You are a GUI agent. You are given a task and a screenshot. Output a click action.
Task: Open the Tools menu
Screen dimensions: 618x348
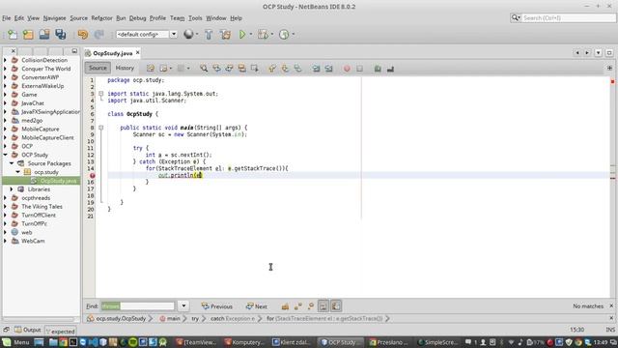(x=195, y=18)
